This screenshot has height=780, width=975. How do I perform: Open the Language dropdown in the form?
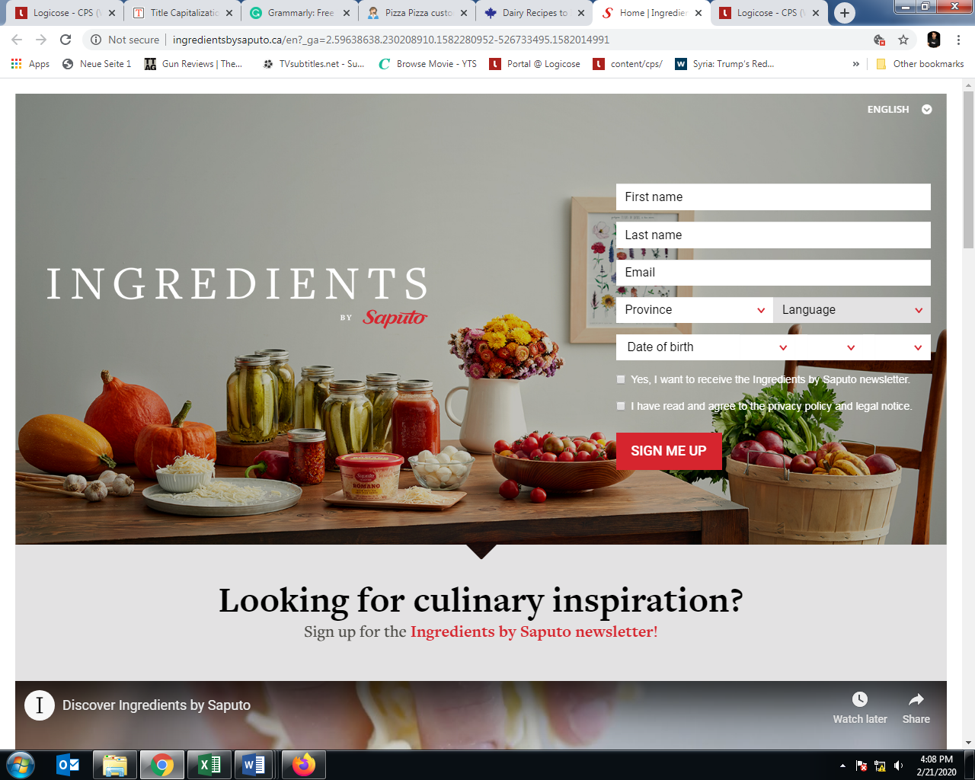(x=852, y=310)
